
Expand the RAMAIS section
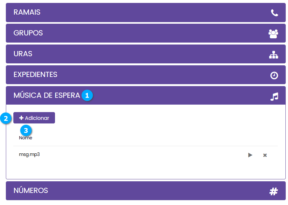pyautogui.click(x=27, y=12)
